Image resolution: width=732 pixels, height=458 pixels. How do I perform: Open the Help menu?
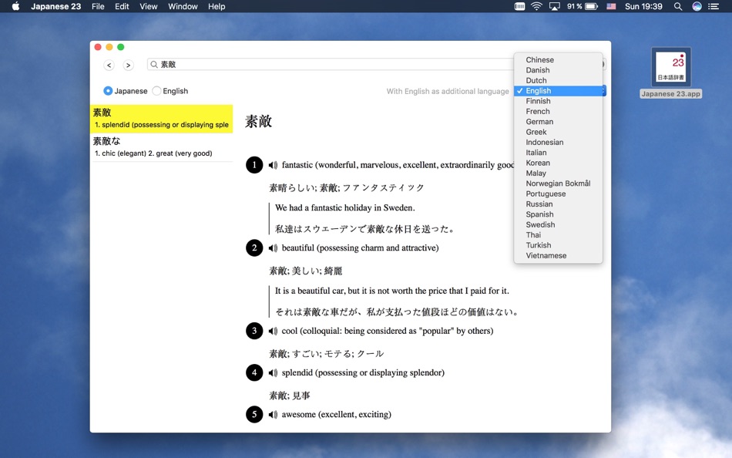pos(217,6)
